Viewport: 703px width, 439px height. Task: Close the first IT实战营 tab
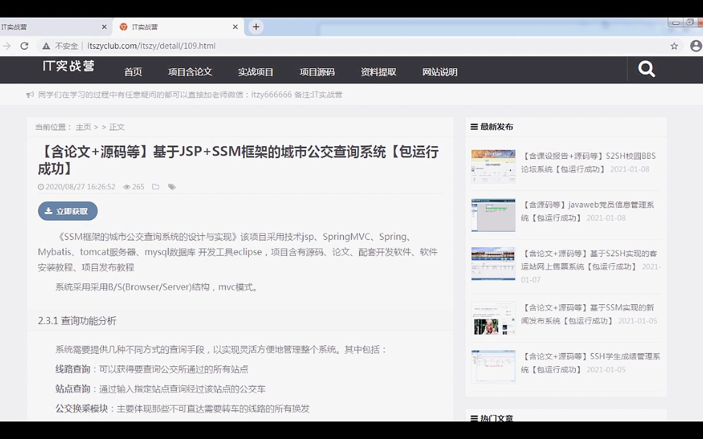coord(104,27)
